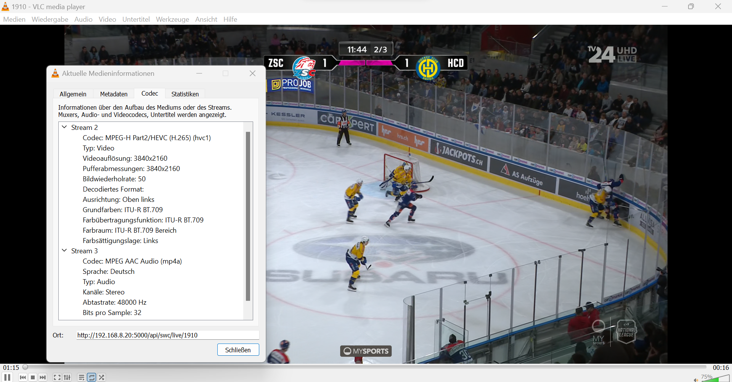Image resolution: width=732 pixels, height=382 pixels.
Task: Select Kanäle: Stereo row
Action: [104, 292]
